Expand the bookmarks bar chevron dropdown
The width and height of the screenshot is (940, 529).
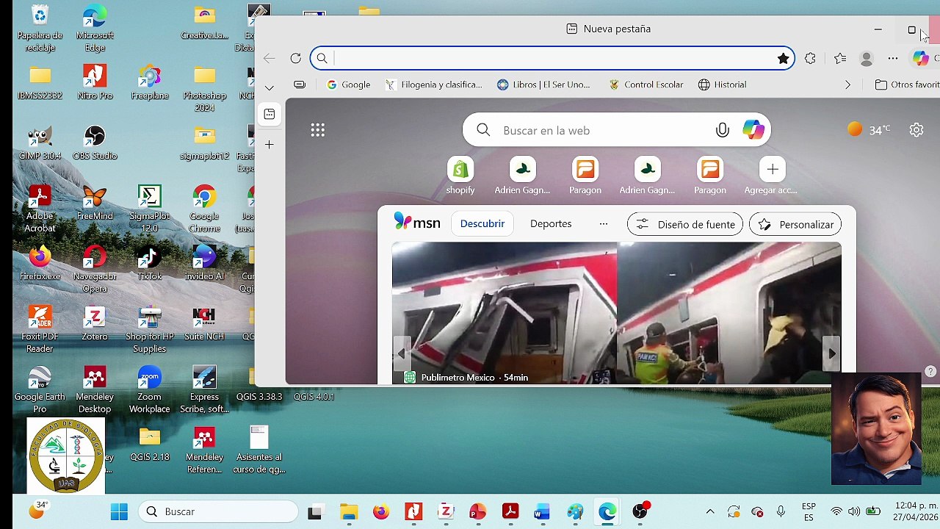pos(270,87)
